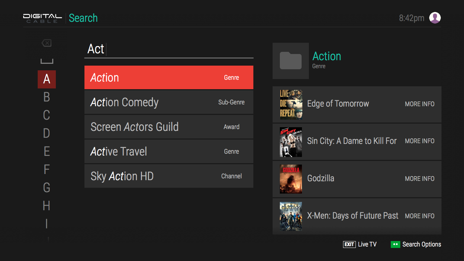This screenshot has height=261, width=464.
Task: Open the Godzilla movie poster
Action: click(291, 179)
